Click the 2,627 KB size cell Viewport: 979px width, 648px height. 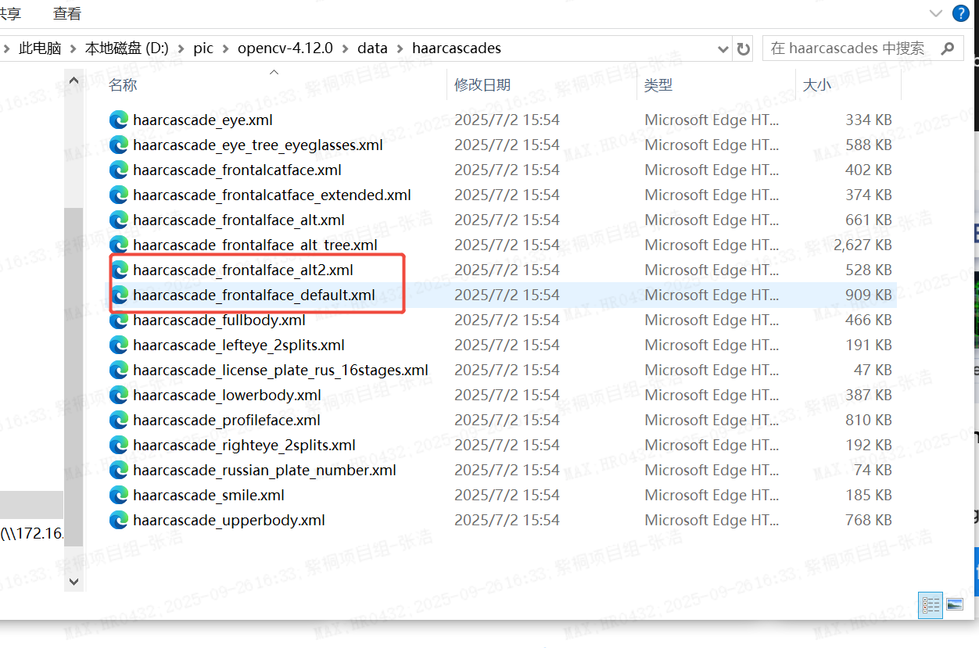[x=862, y=245]
